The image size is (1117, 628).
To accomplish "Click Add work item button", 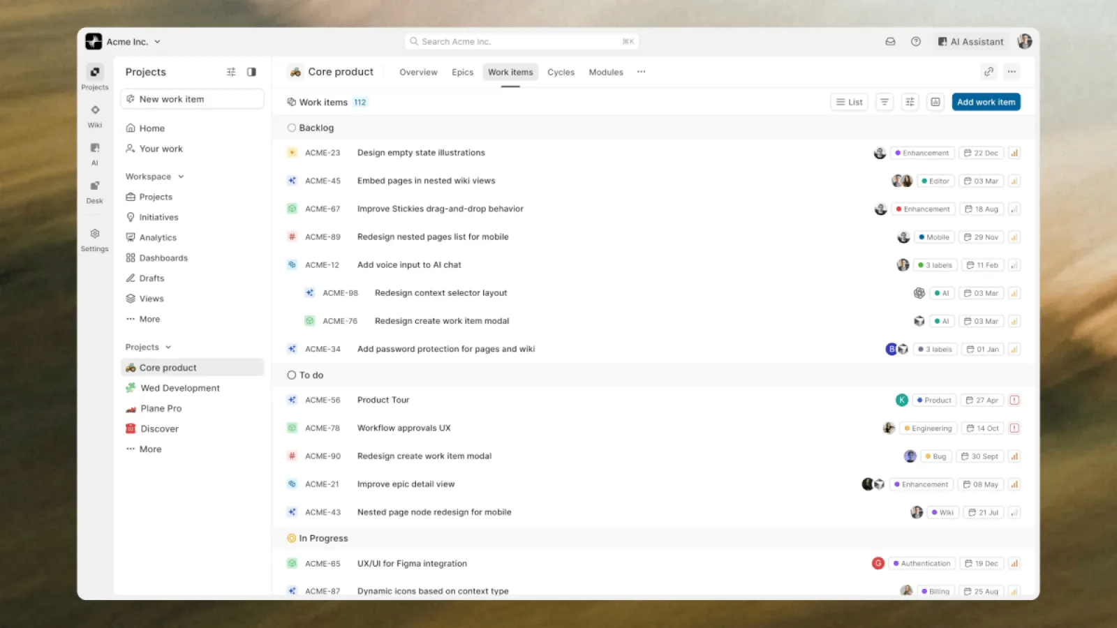I will 986,102.
